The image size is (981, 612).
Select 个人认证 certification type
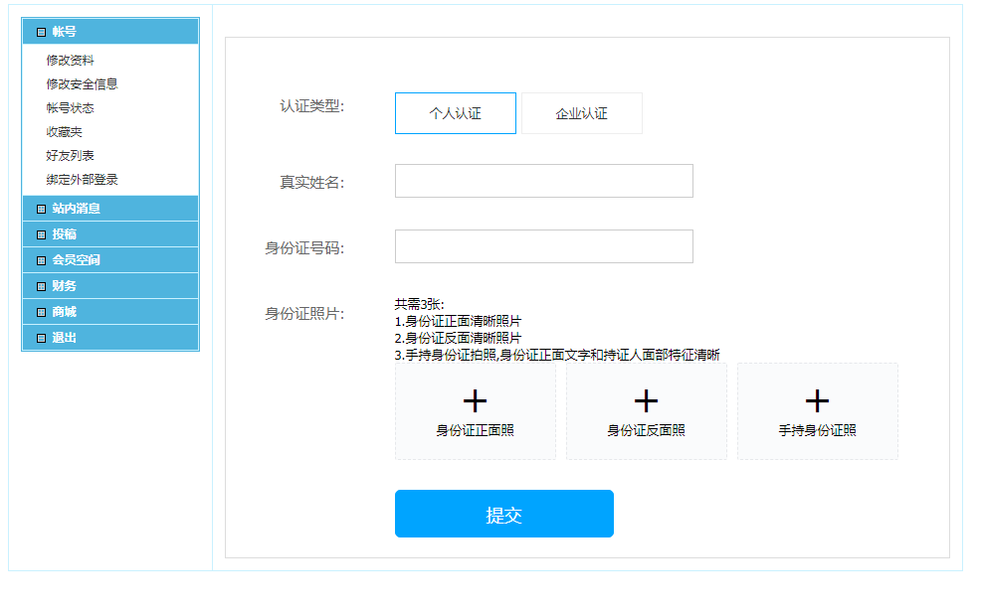click(x=455, y=113)
